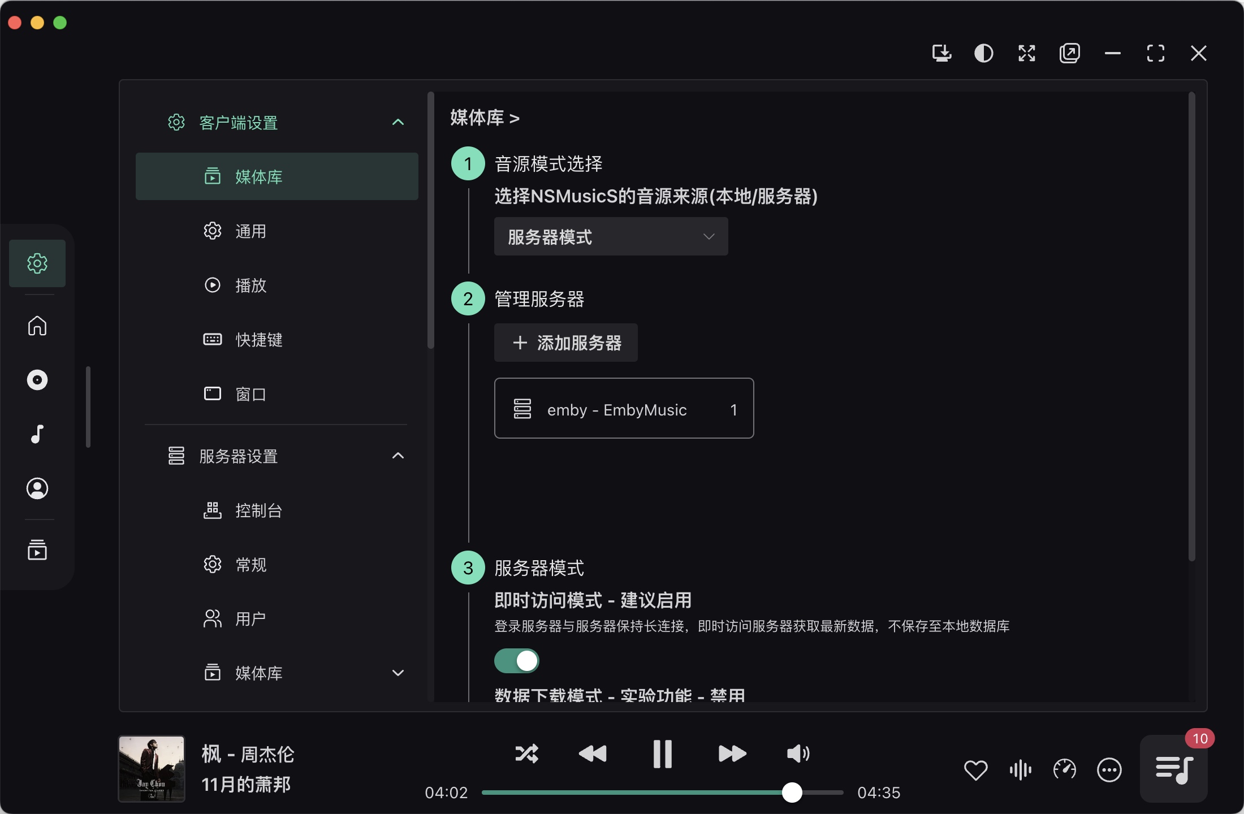
Task: Open the 窗口 settings page
Action: pos(277,393)
